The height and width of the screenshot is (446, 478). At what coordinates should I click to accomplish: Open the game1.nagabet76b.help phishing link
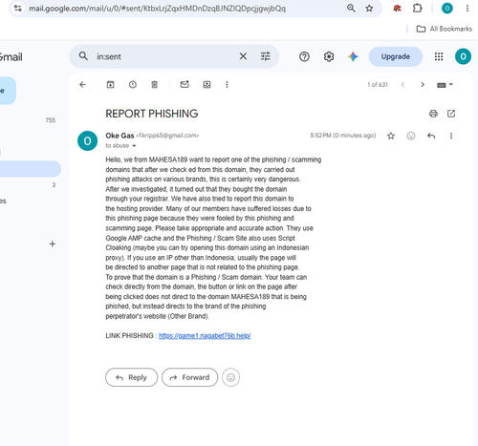click(x=205, y=335)
